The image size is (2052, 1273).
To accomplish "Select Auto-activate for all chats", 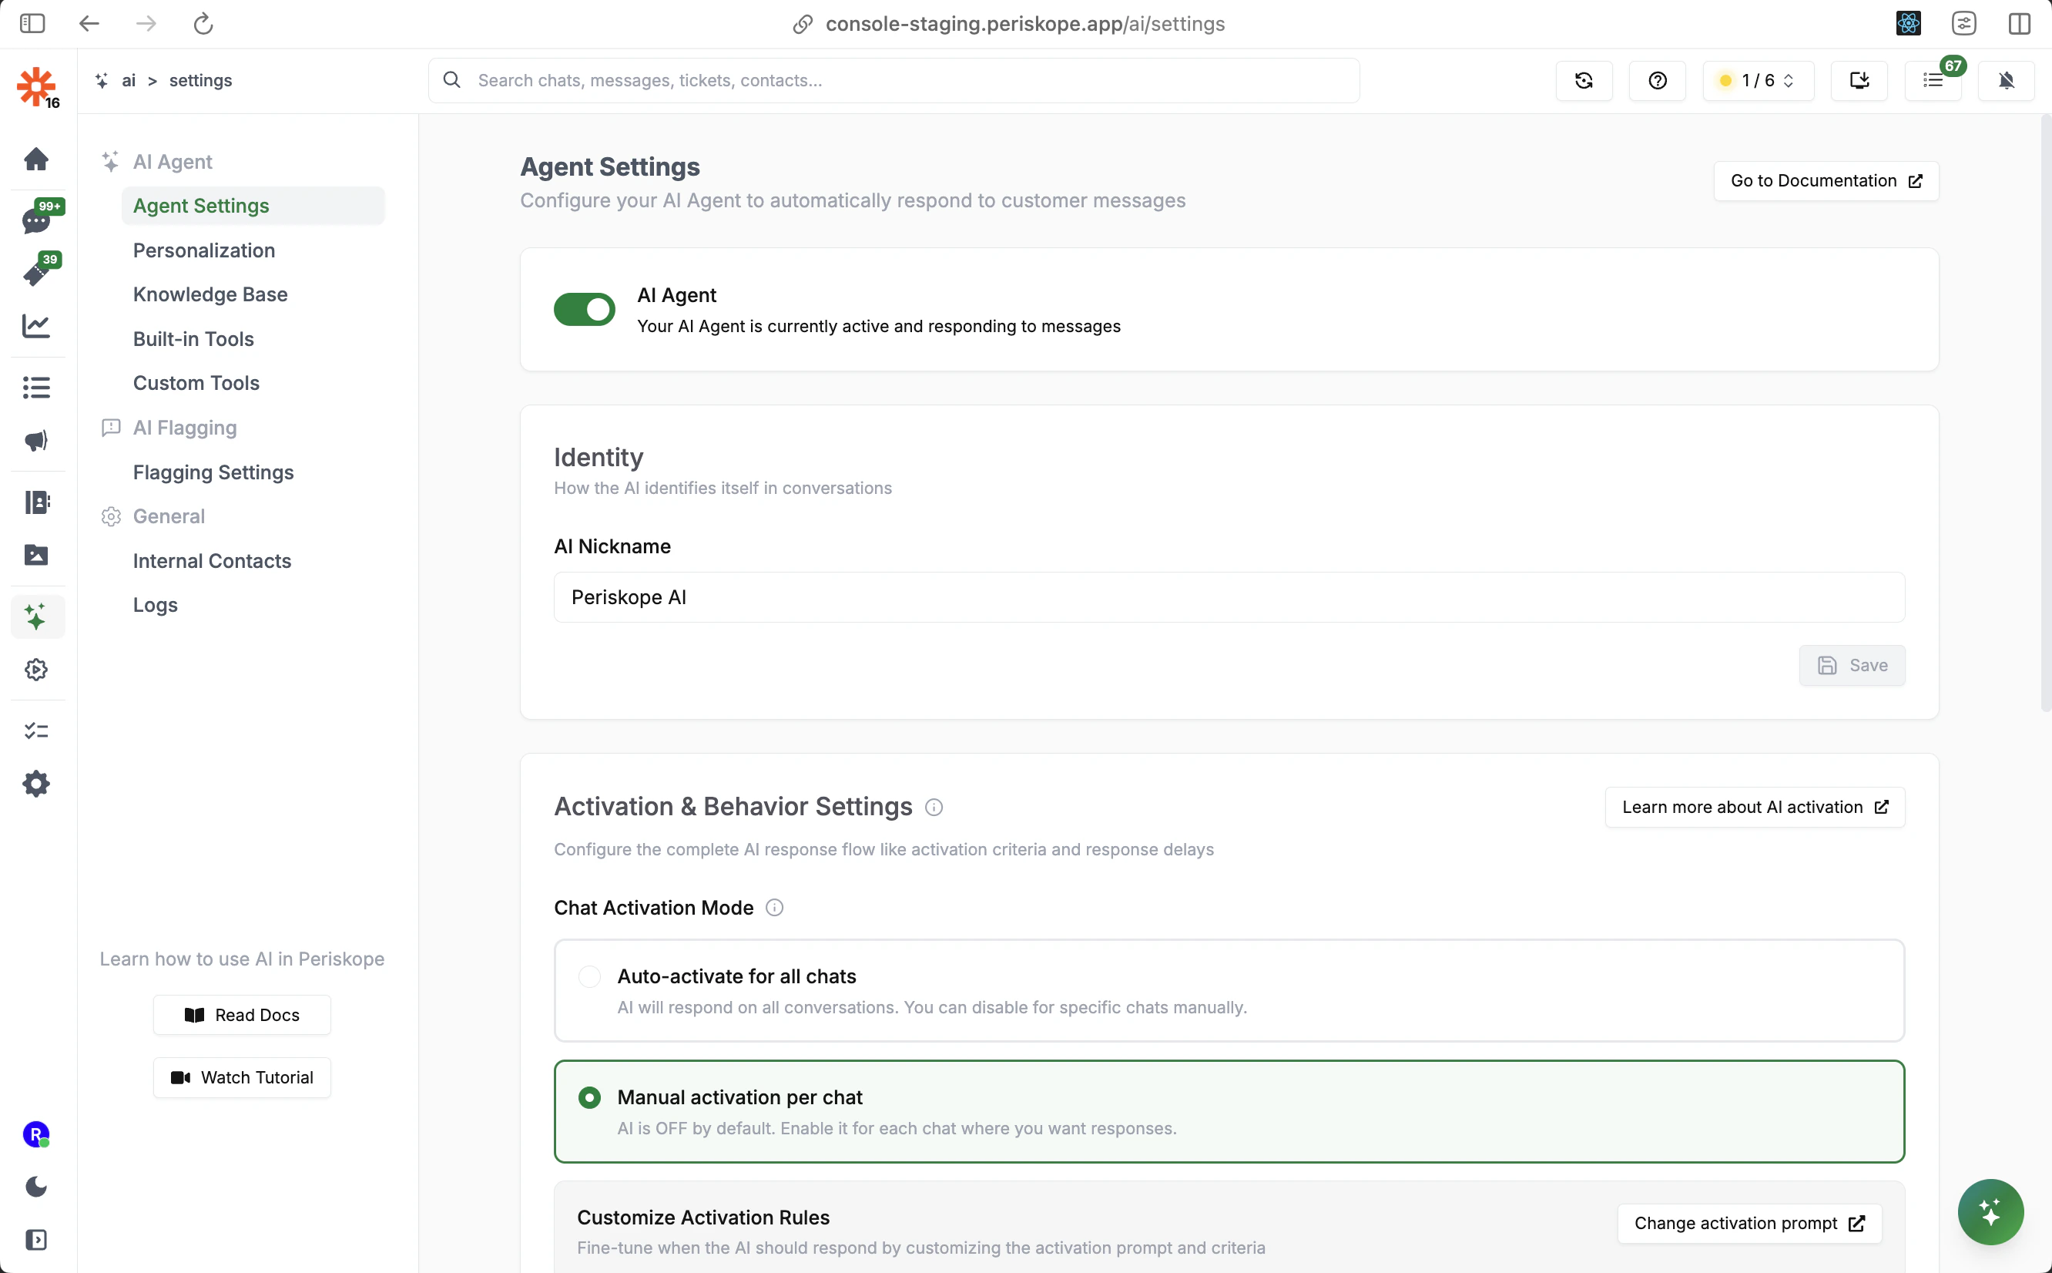I will coord(590,976).
